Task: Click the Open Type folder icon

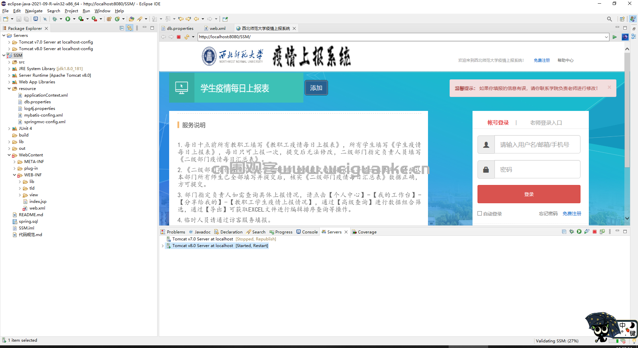Action: (132, 19)
